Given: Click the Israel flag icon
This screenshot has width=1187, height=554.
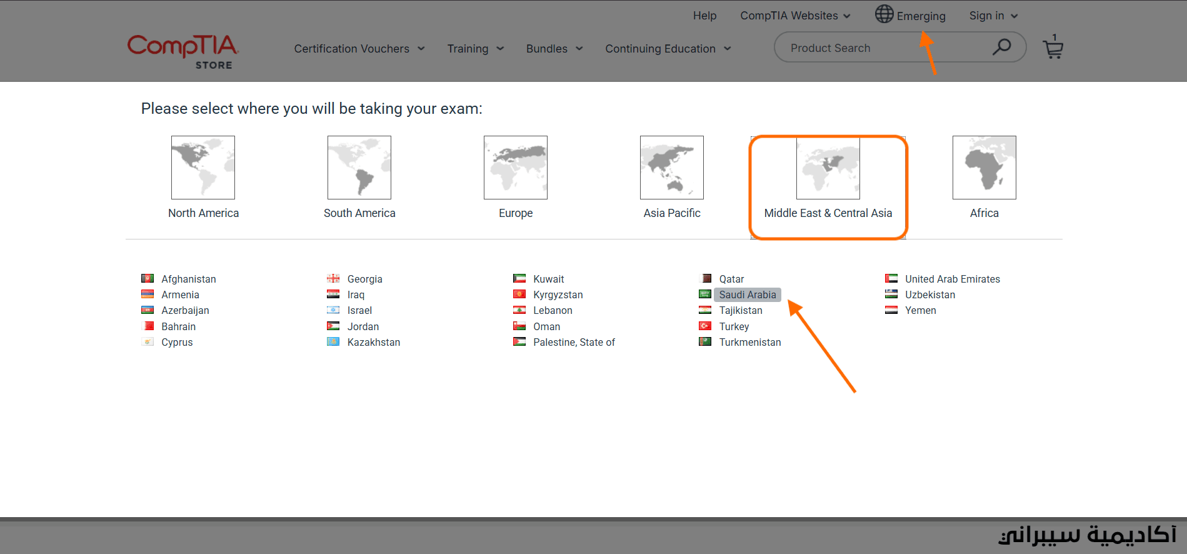Looking at the screenshot, I should coord(333,310).
